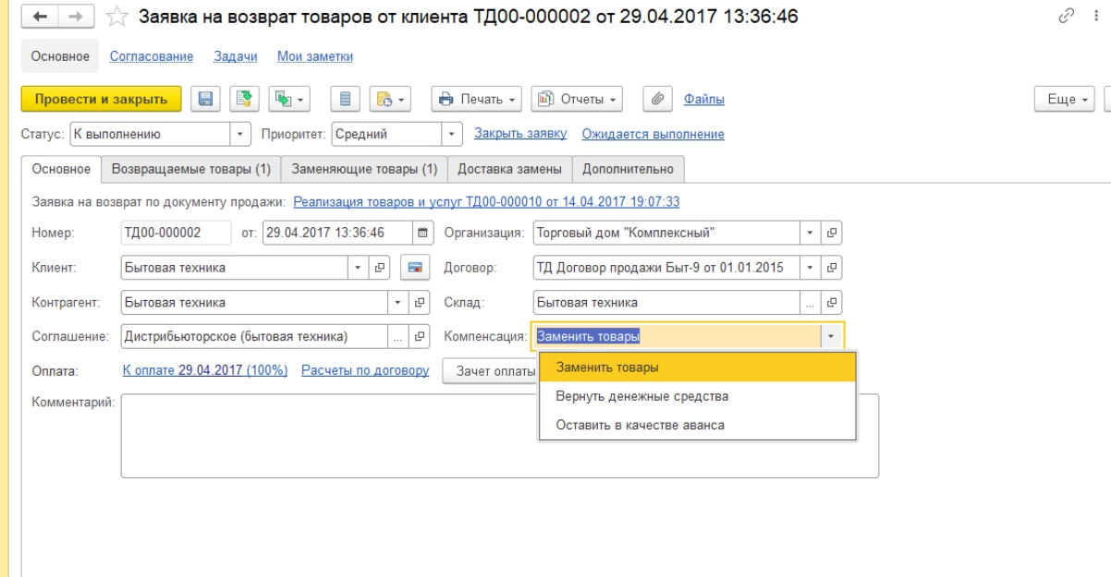The height and width of the screenshot is (577, 1111).
Task: Post the document with the green arrow icon
Action: point(244,99)
